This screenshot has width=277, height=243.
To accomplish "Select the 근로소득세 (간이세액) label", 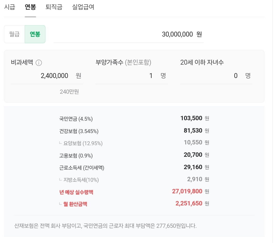I will point(82,168).
